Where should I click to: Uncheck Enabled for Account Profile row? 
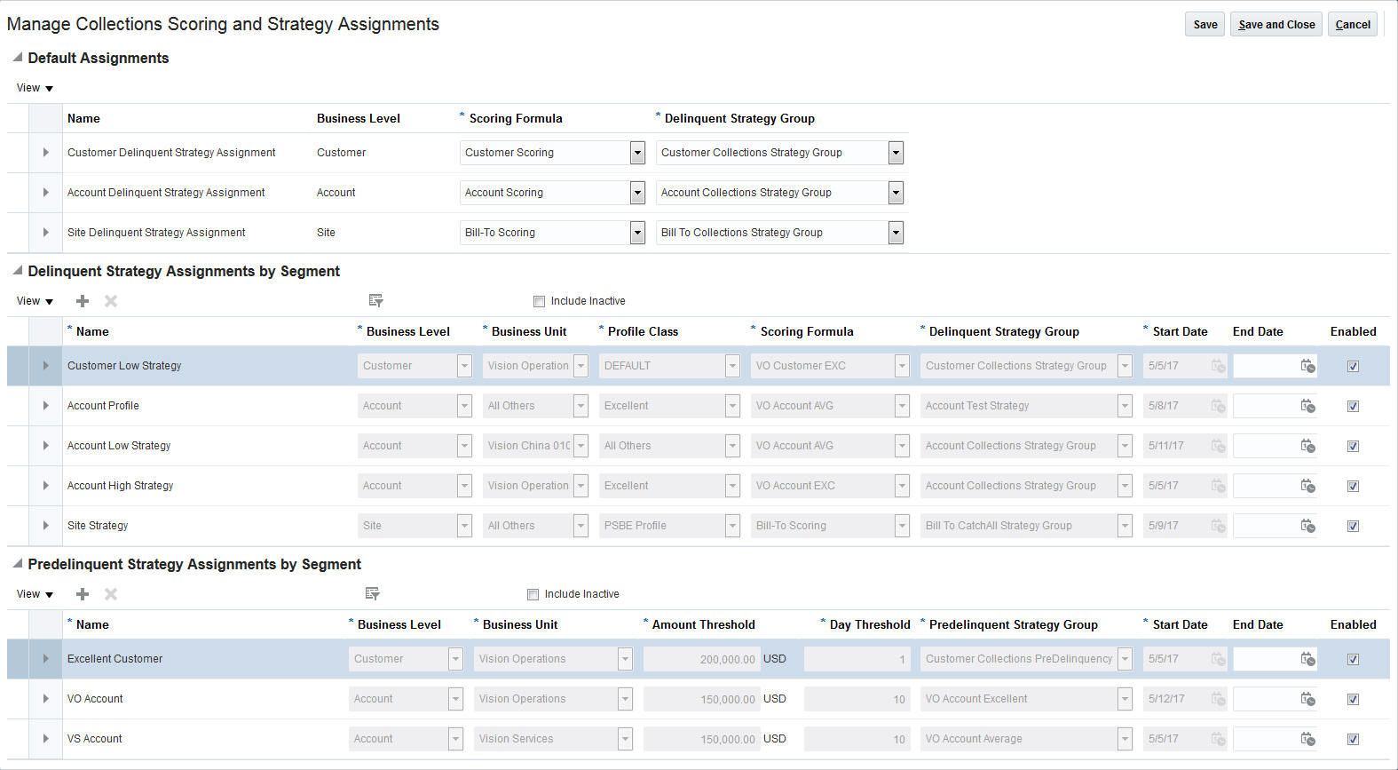coord(1353,407)
